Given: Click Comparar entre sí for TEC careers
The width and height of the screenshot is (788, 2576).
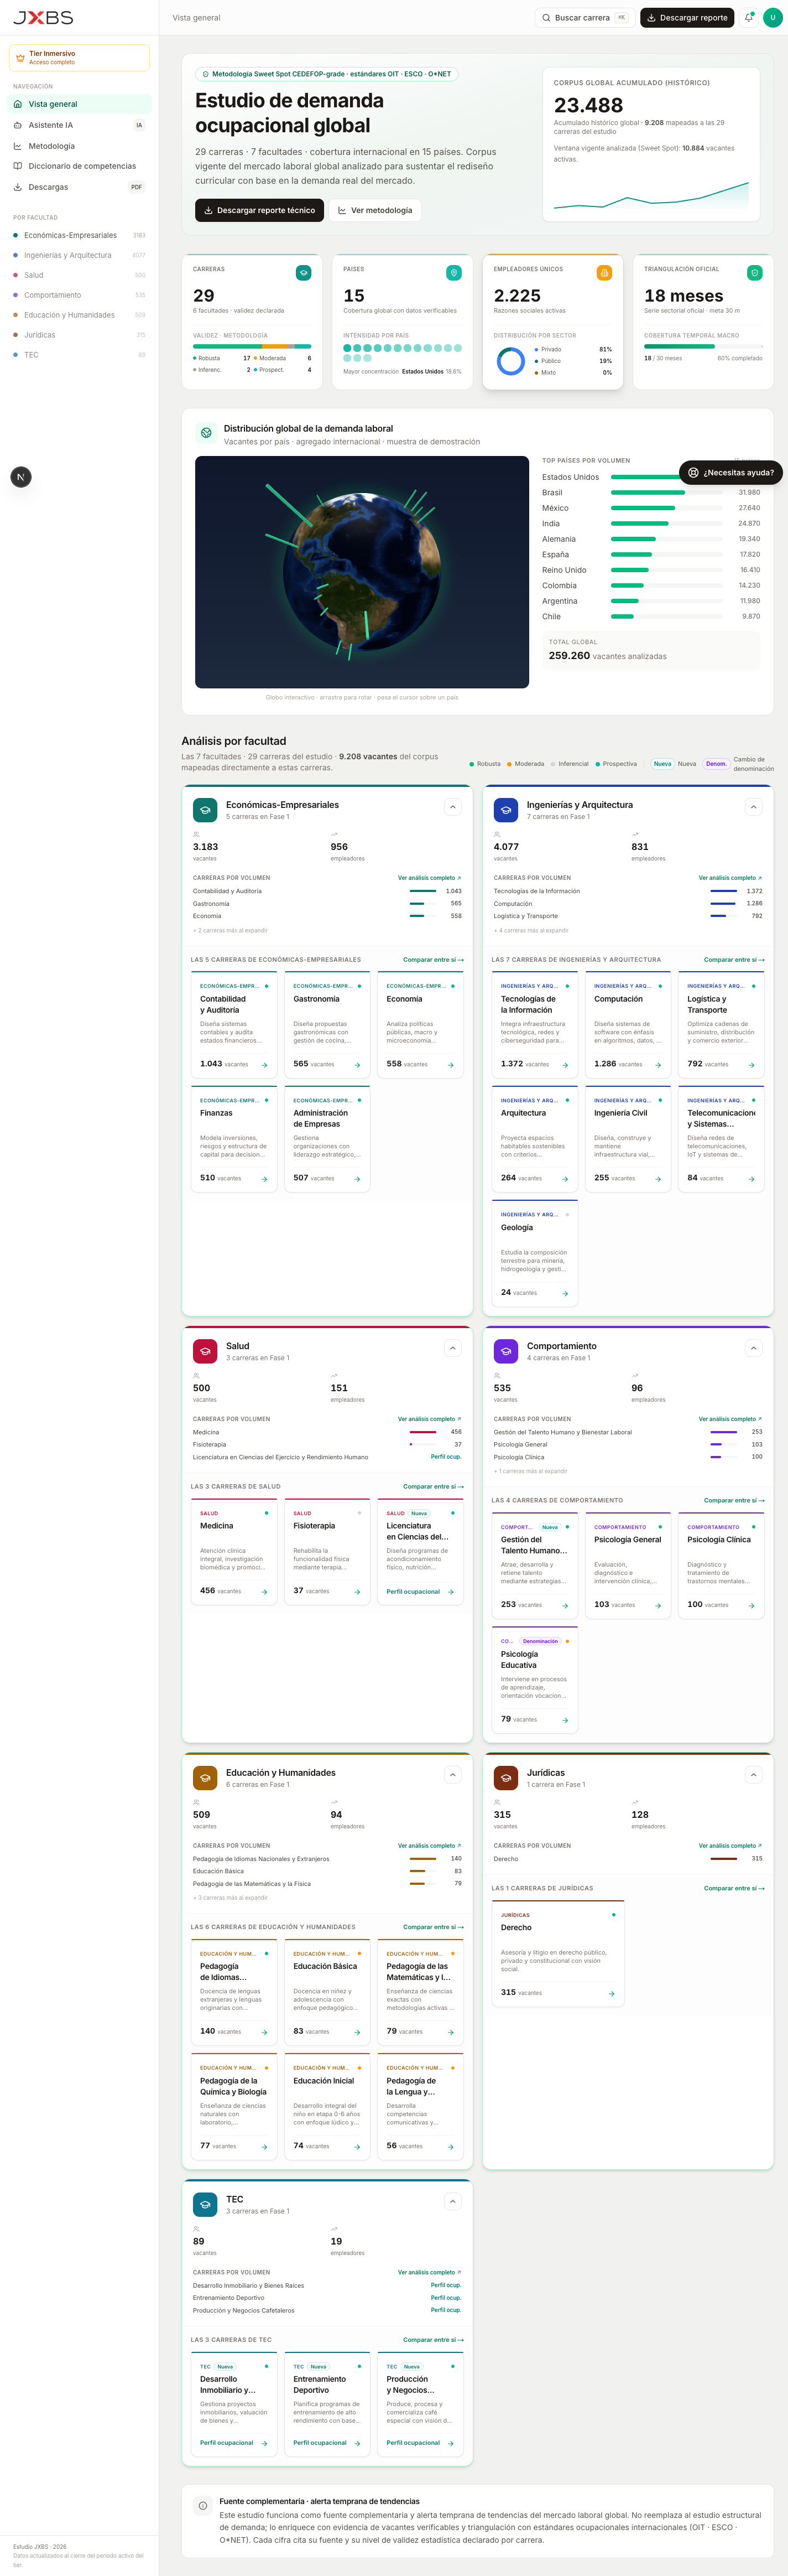Looking at the screenshot, I should (x=434, y=2340).
